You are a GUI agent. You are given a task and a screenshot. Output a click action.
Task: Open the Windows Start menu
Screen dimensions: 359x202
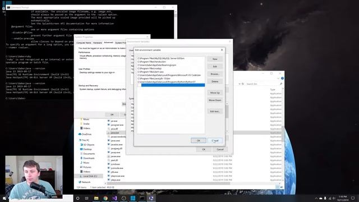4,198
